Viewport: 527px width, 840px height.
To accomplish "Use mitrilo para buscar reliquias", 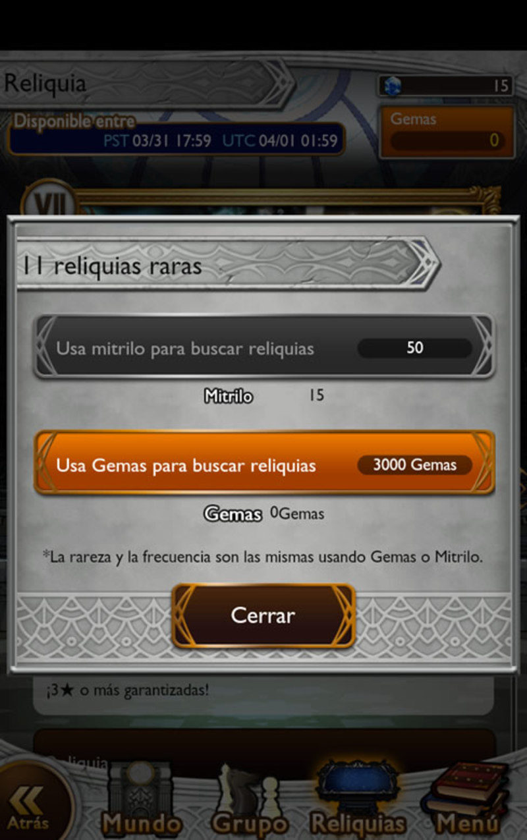I will coord(264,347).
